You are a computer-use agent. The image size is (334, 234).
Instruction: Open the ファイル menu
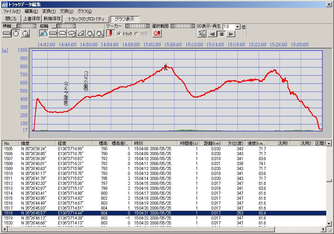(x=11, y=11)
